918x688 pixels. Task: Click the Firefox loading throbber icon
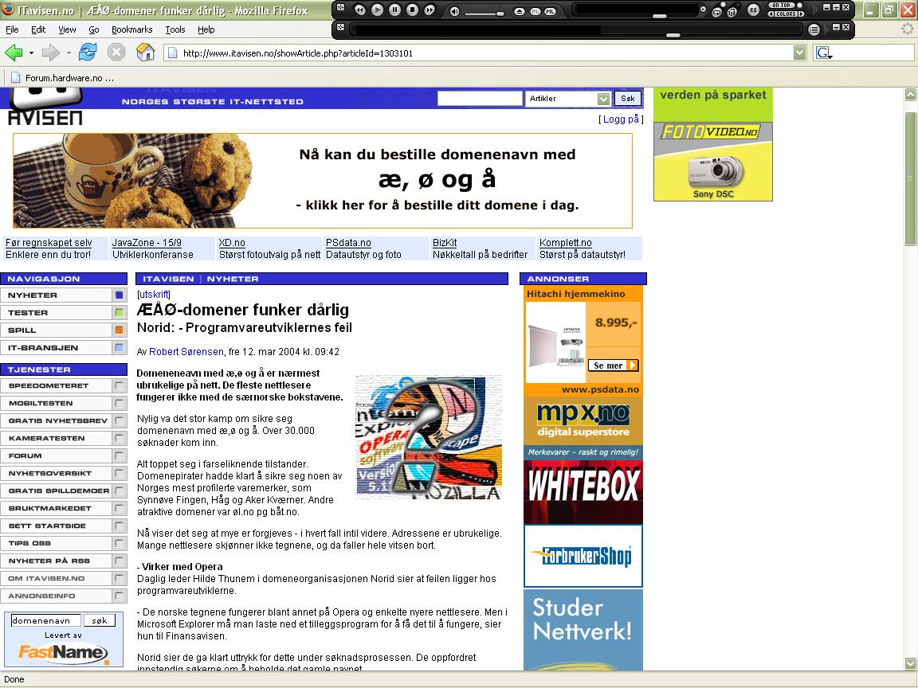pyautogui.click(x=907, y=29)
